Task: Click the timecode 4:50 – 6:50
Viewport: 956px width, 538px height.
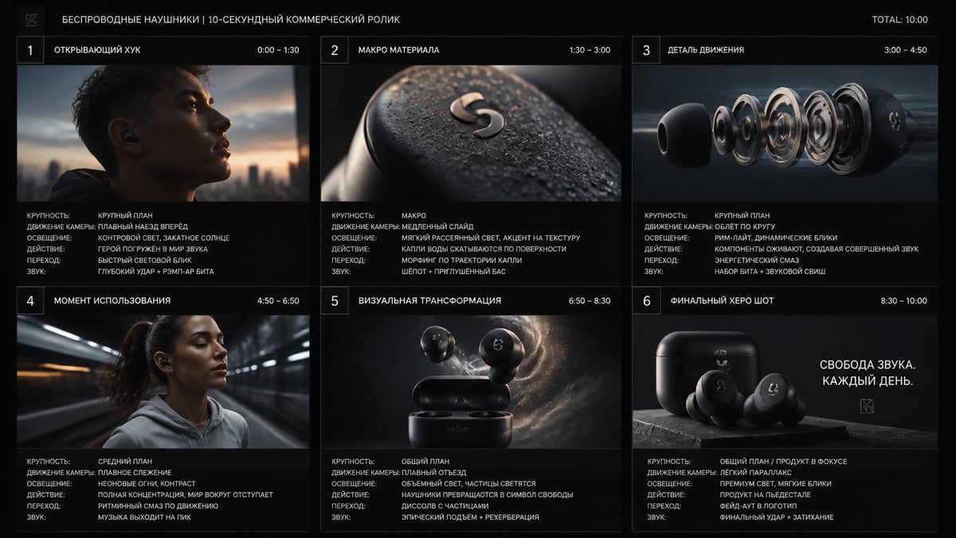Action: [x=278, y=300]
